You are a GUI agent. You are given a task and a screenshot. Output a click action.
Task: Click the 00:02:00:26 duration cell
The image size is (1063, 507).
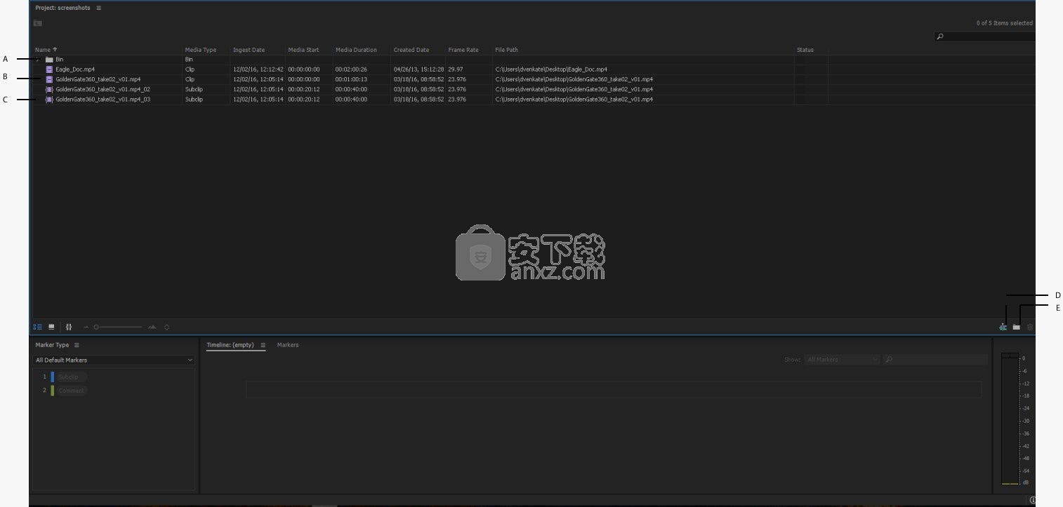pyautogui.click(x=351, y=69)
